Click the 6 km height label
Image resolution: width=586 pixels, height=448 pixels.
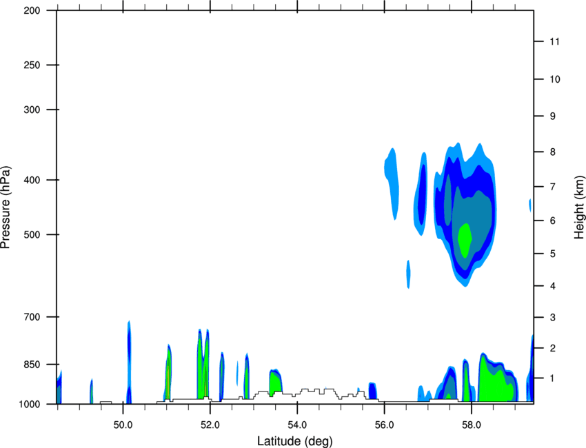pos(553,221)
